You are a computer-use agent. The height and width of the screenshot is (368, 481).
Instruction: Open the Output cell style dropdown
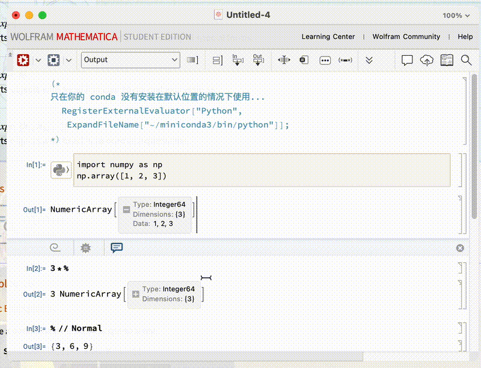(130, 60)
